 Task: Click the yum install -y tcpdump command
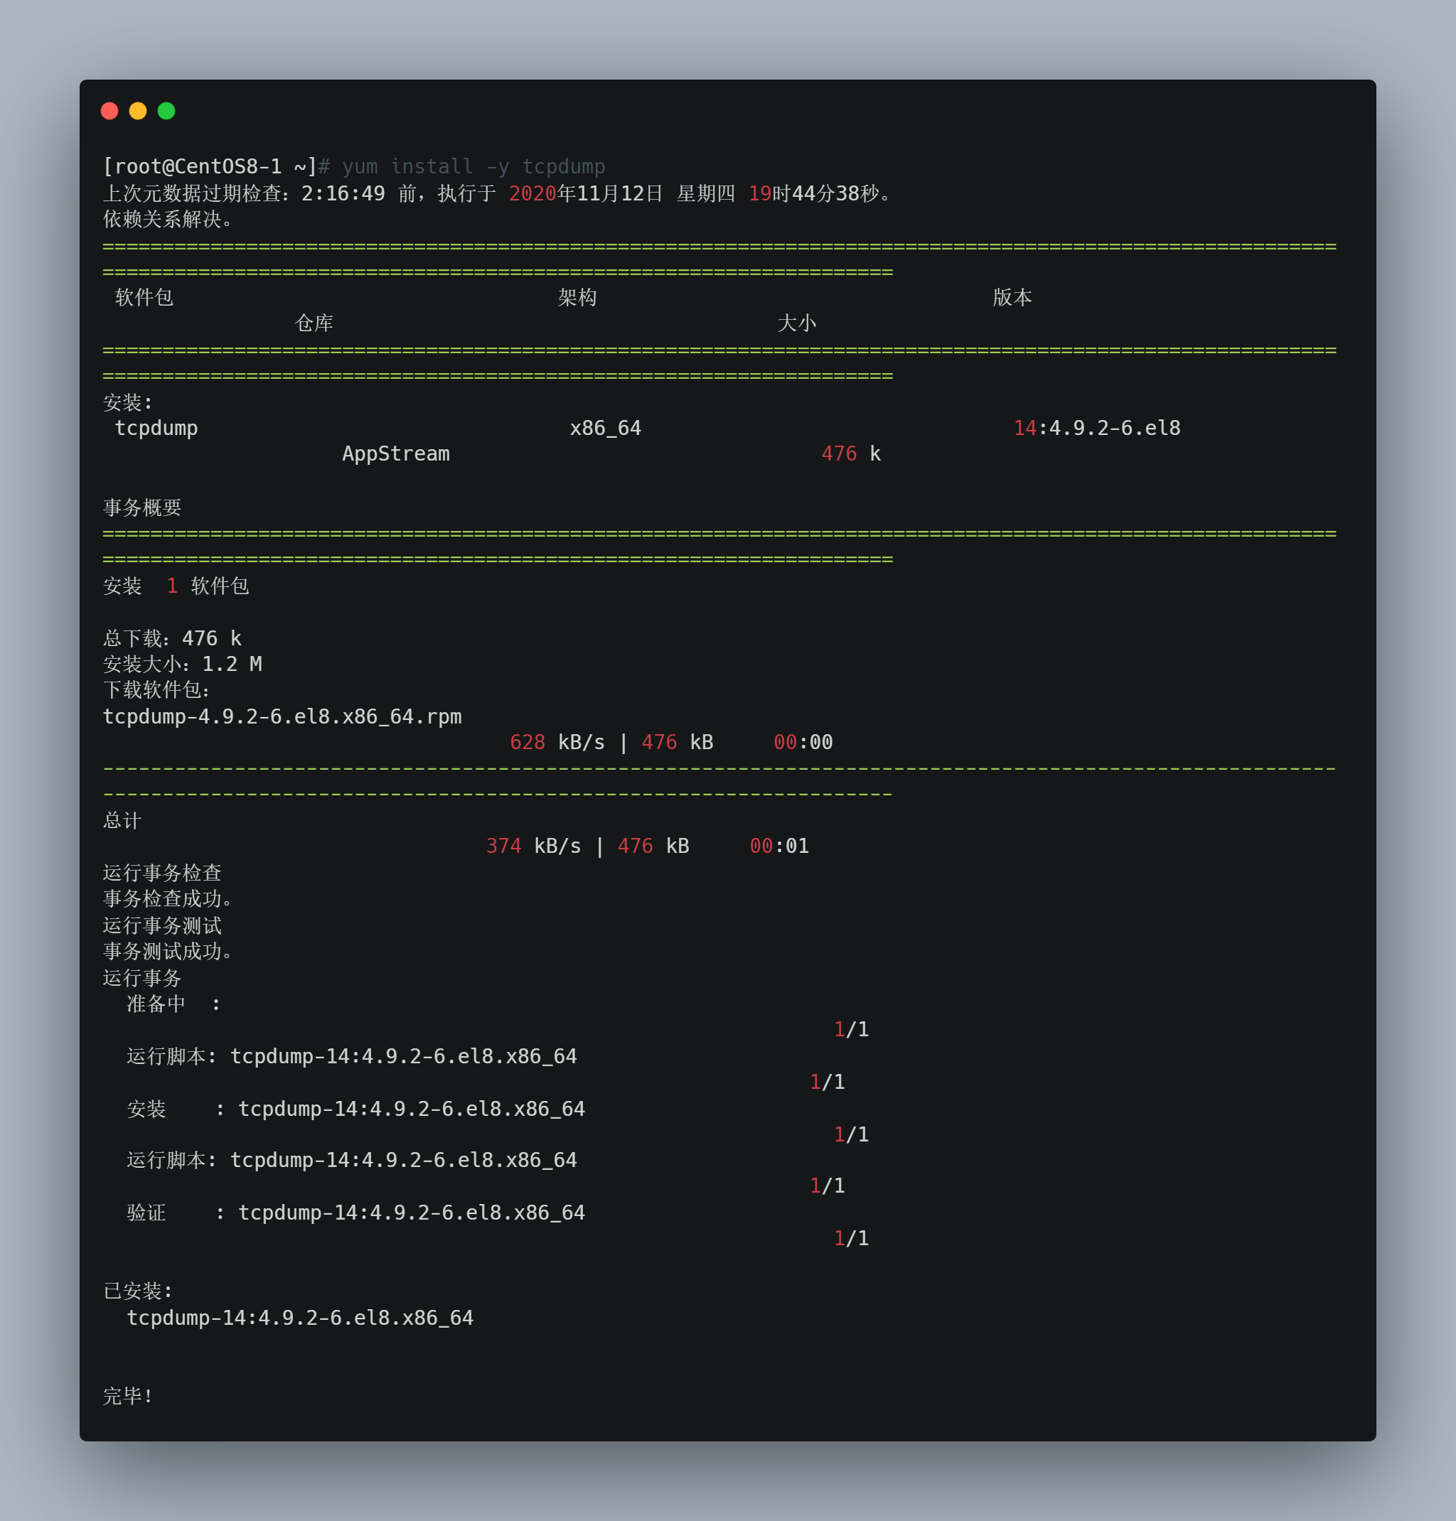coord(473,167)
